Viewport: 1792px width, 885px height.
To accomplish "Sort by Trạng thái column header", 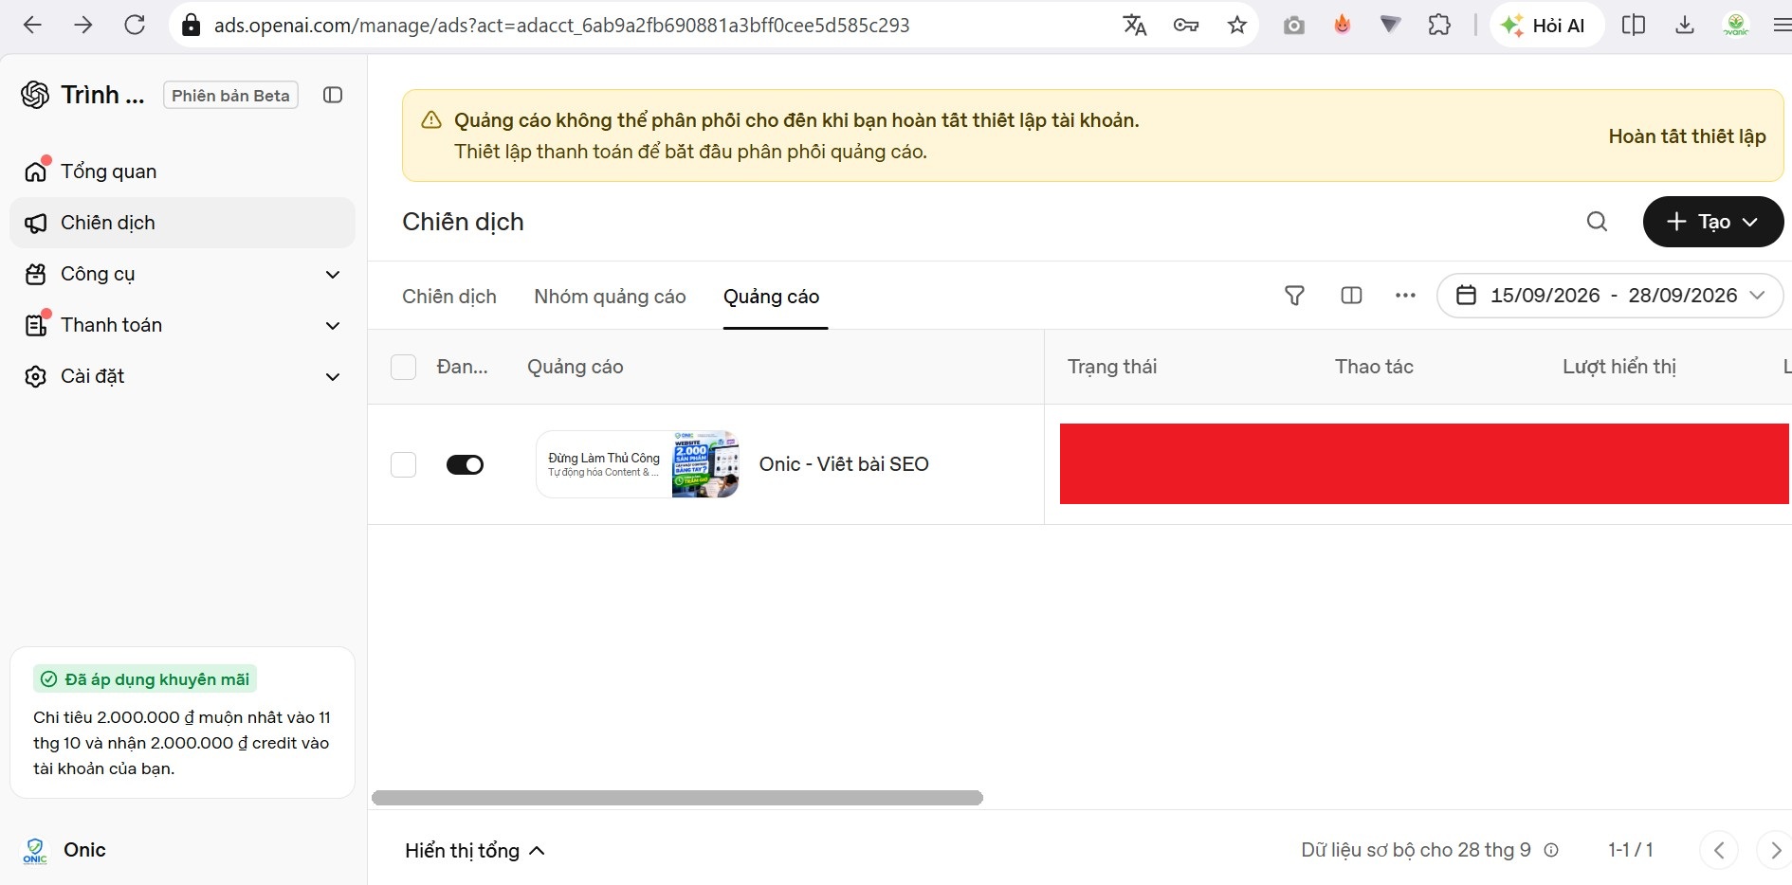I will point(1112,367).
